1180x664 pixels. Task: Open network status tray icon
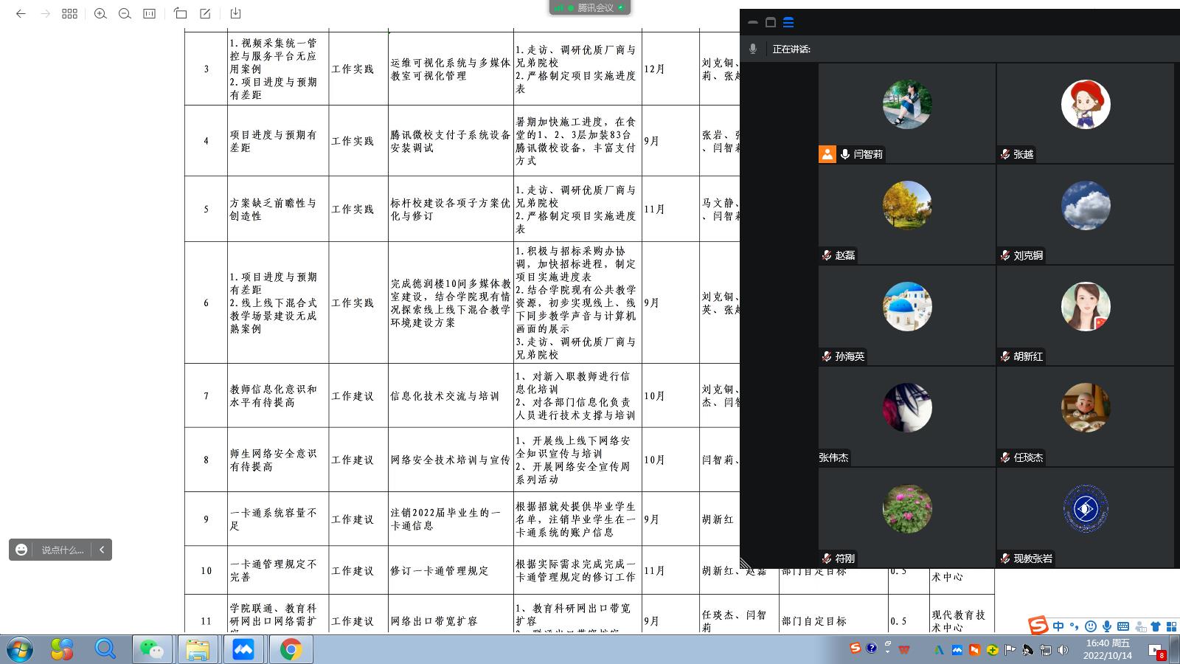1046,650
